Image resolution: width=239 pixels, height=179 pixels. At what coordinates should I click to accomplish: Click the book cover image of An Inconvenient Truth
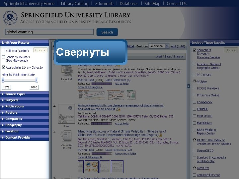tap(67, 114)
